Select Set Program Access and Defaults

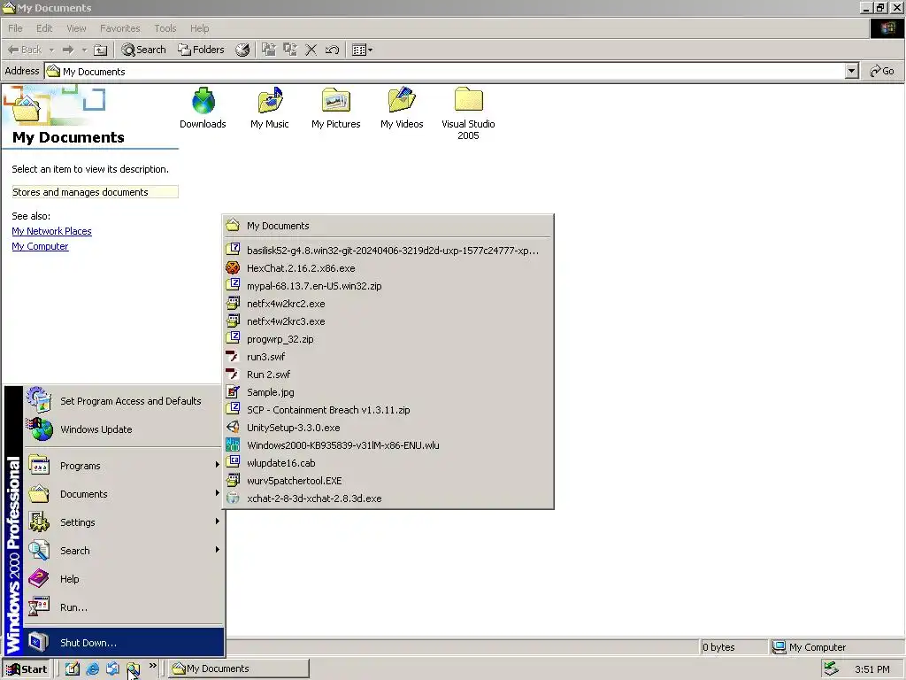tap(124, 401)
